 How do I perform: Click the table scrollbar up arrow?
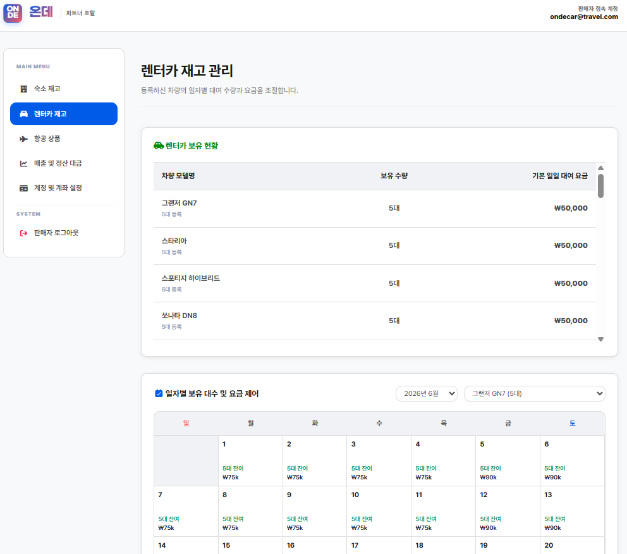tap(600, 168)
